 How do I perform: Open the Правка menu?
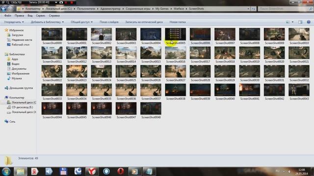pyautogui.click(x=19, y=16)
